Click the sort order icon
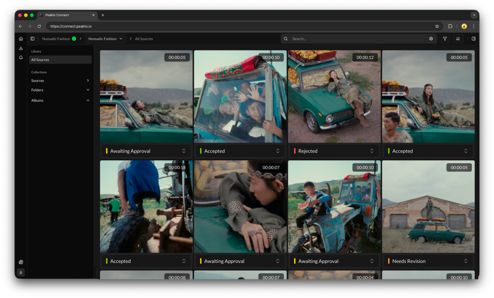The width and height of the screenshot is (494, 298). (x=458, y=39)
